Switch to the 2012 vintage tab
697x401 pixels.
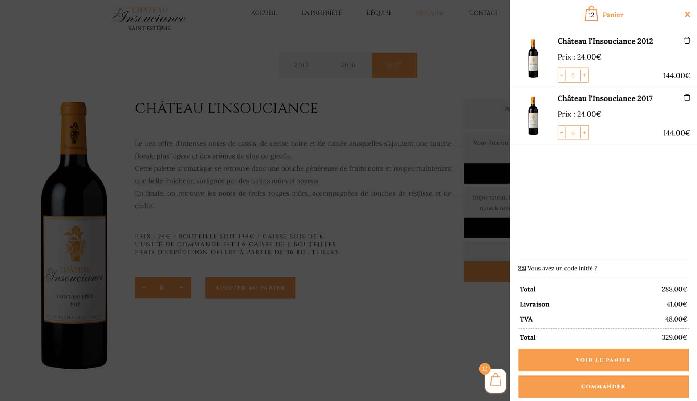pos(301,65)
